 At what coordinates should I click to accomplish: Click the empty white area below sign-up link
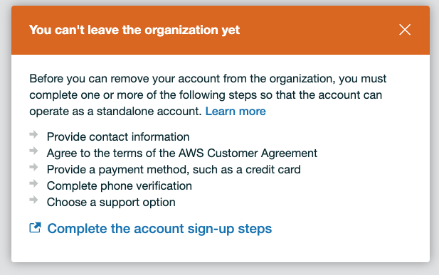pyautogui.click(x=221, y=250)
